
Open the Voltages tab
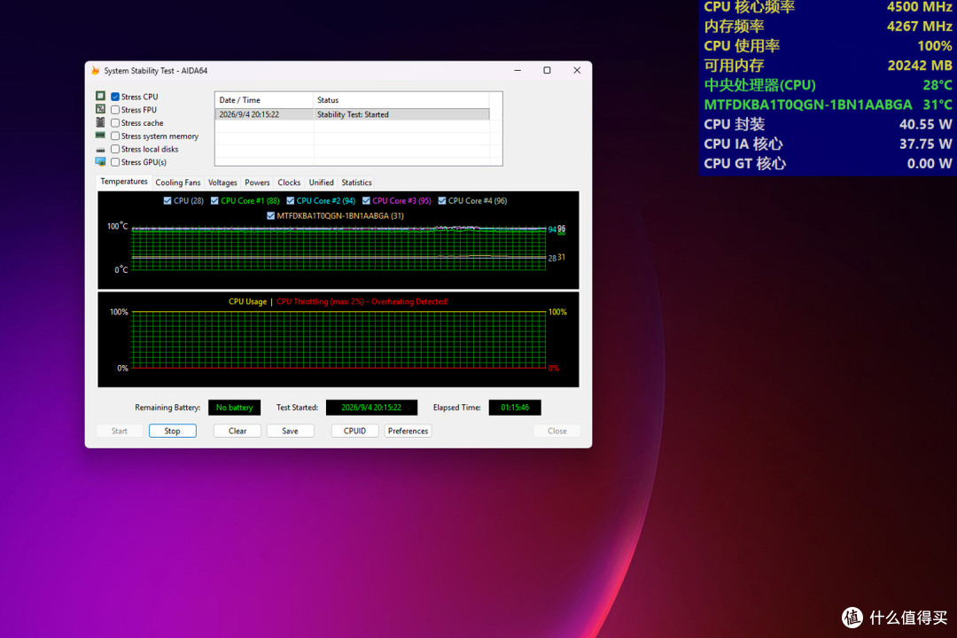tap(222, 183)
